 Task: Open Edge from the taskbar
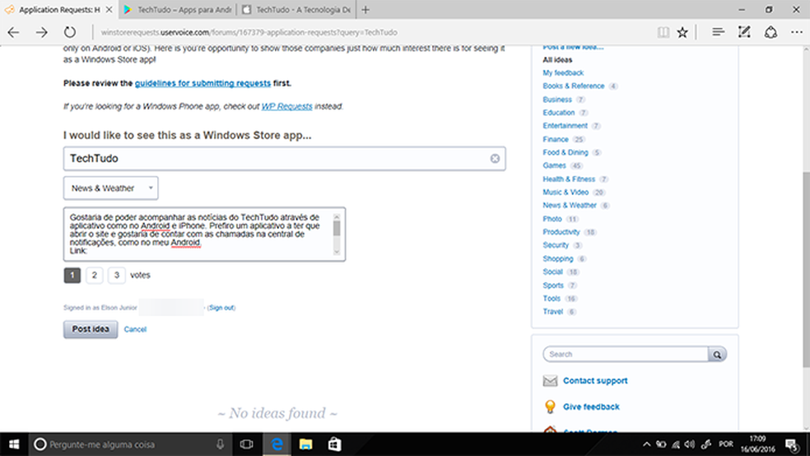click(277, 444)
